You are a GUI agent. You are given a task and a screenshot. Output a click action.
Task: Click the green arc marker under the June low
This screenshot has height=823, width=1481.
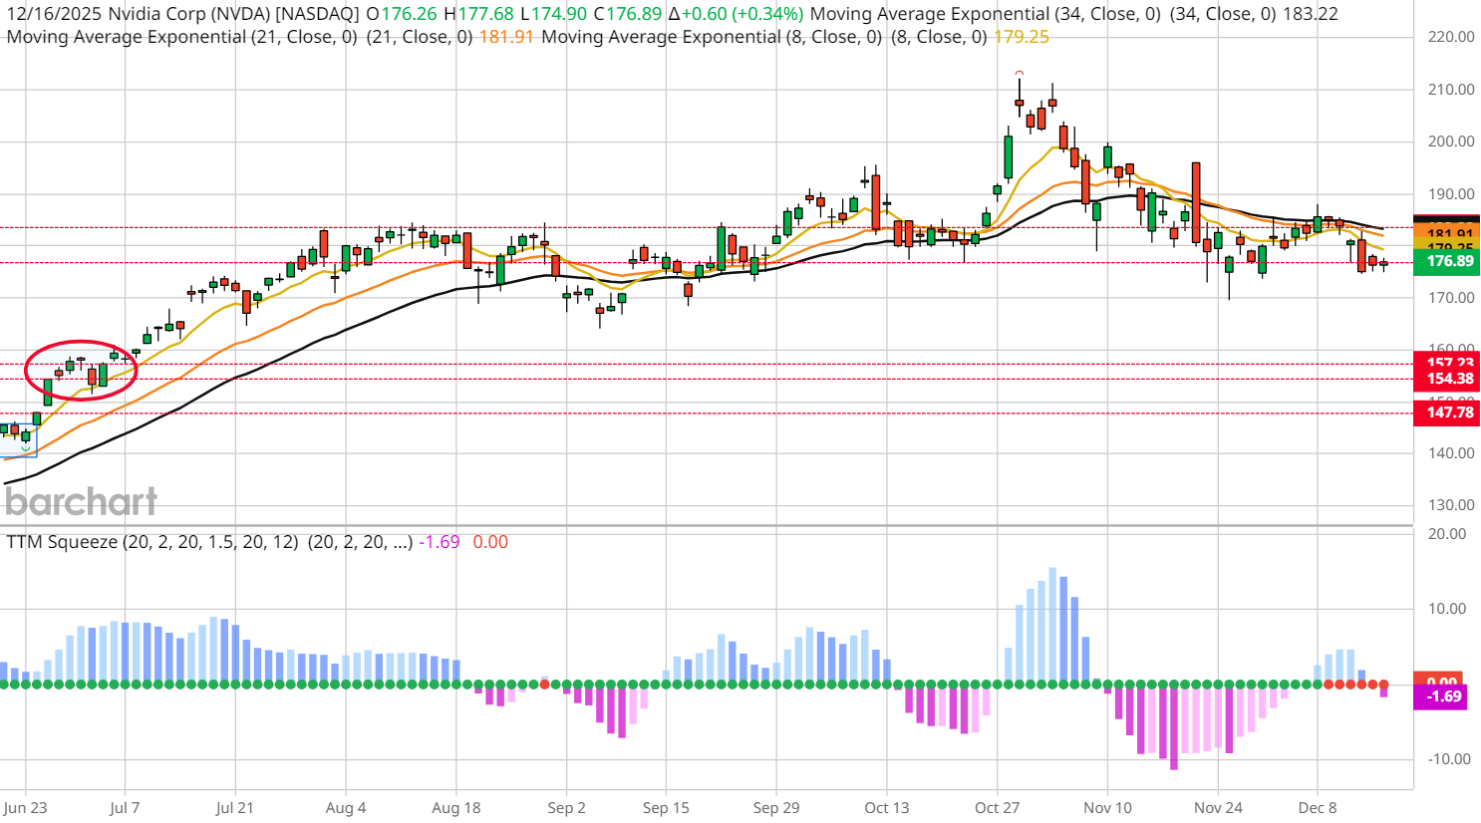[26, 447]
